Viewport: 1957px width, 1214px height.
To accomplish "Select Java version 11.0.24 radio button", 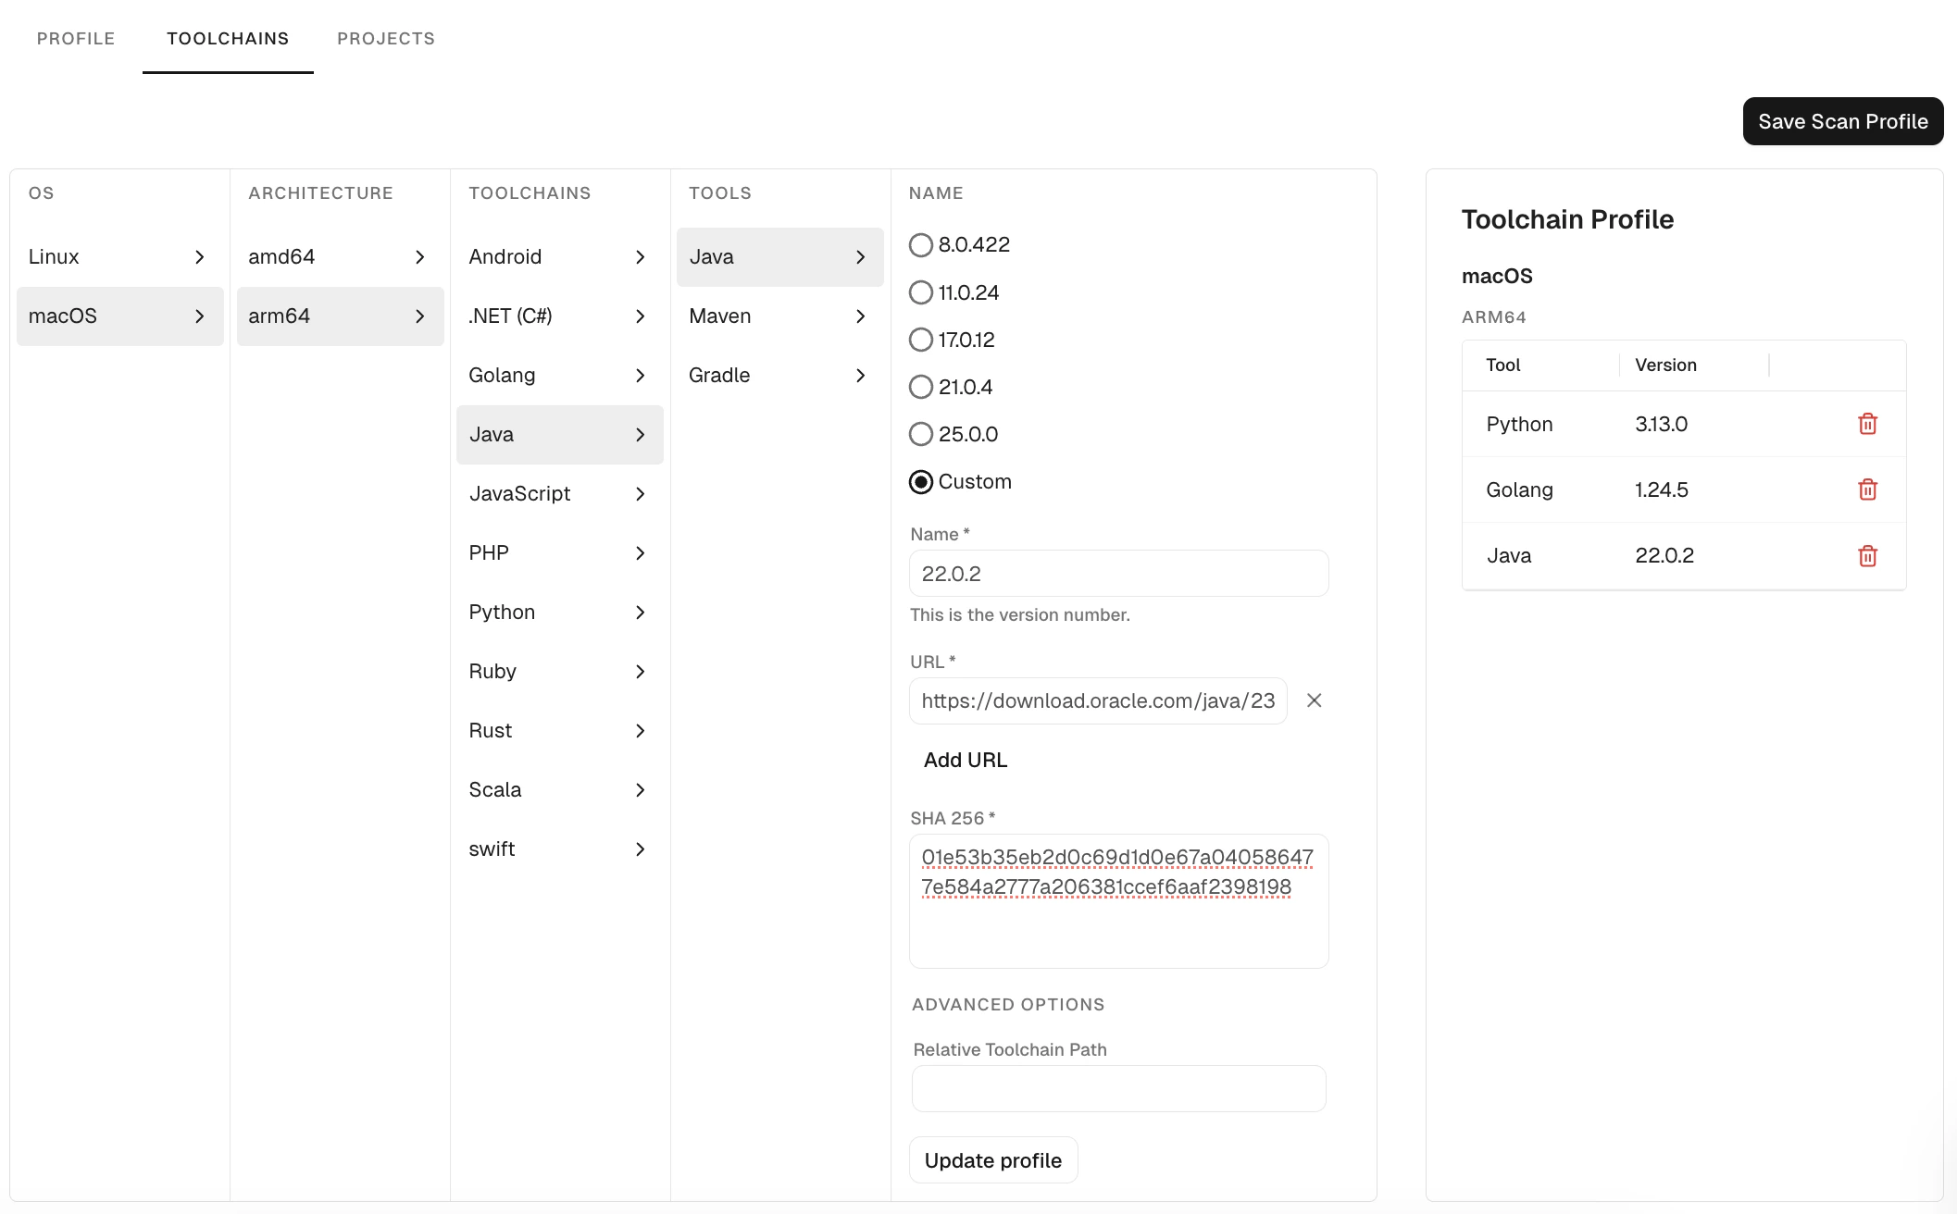I will tap(920, 292).
